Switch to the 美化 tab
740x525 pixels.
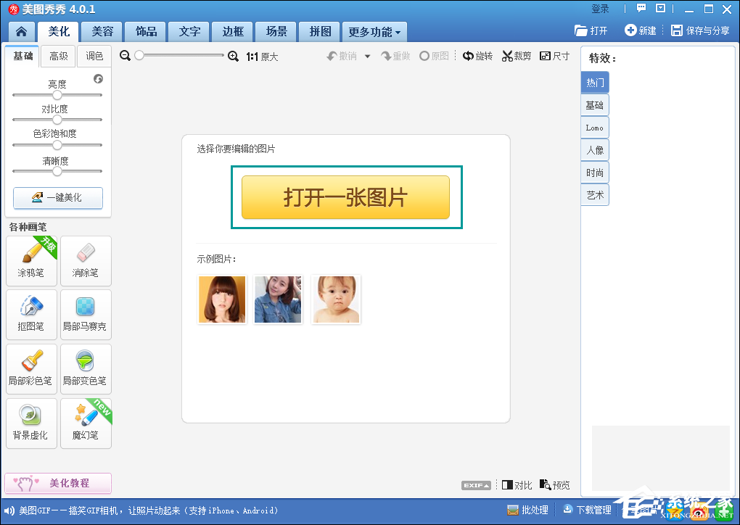tap(59, 32)
